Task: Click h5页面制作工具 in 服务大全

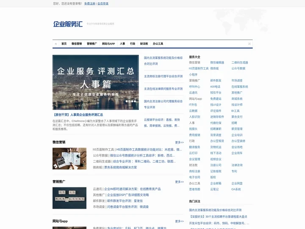Action: click(x=199, y=68)
